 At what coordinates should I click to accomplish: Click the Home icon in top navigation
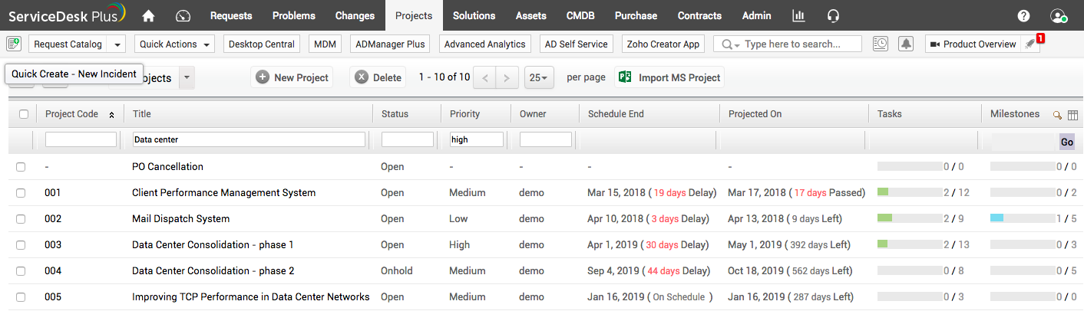[x=149, y=15]
